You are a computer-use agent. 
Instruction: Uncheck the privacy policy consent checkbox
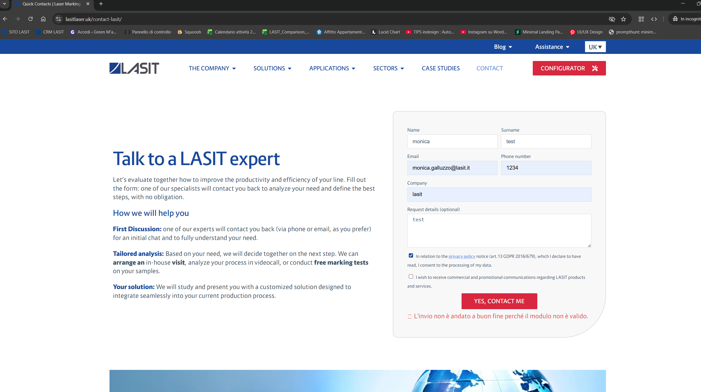411,256
